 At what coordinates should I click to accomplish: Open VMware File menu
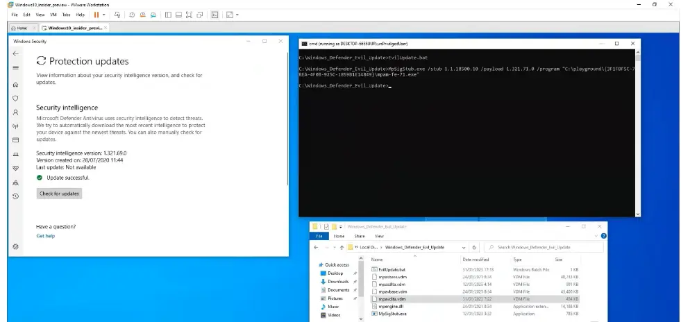pos(15,15)
